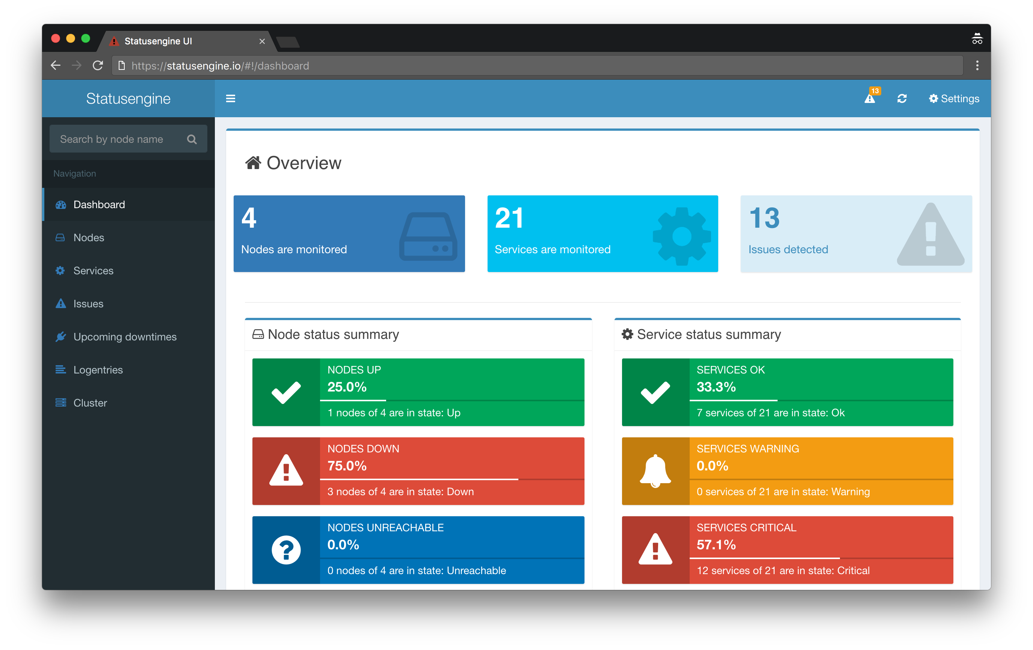Open Issues in the sidebar navigation
Image resolution: width=1033 pixels, height=650 pixels.
(129, 304)
